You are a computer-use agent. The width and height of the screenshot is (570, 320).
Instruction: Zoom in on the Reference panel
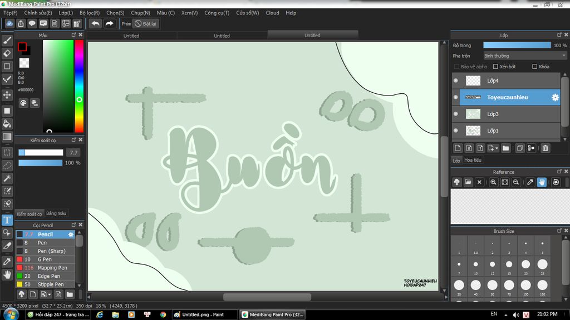pyautogui.click(x=493, y=182)
